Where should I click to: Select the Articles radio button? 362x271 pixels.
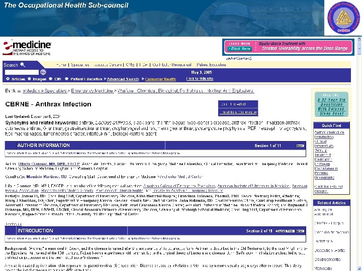point(8,79)
